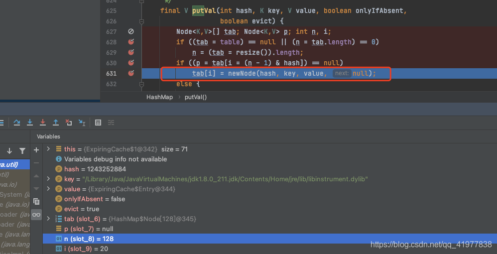Select the 'evict = true' row
Viewport: 497px width, 254px height.
pyautogui.click(x=270, y=209)
